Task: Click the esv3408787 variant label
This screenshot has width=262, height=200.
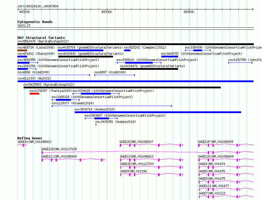Action: click(202, 54)
